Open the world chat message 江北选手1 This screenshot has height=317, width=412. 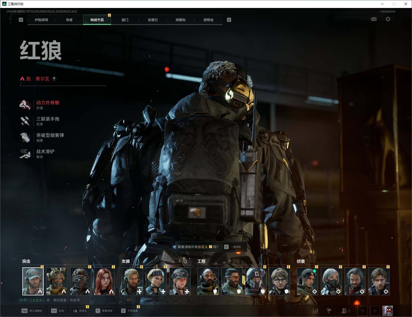(49, 300)
